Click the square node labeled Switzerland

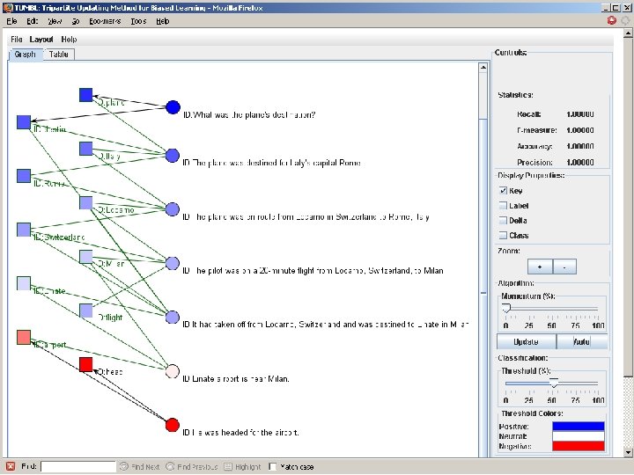[24, 230]
